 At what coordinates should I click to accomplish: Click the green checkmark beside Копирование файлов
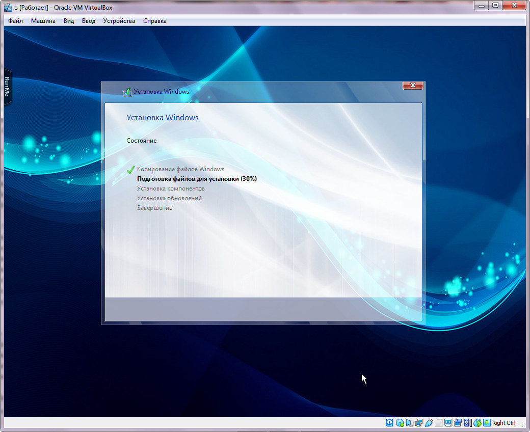[x=131, y=170]
